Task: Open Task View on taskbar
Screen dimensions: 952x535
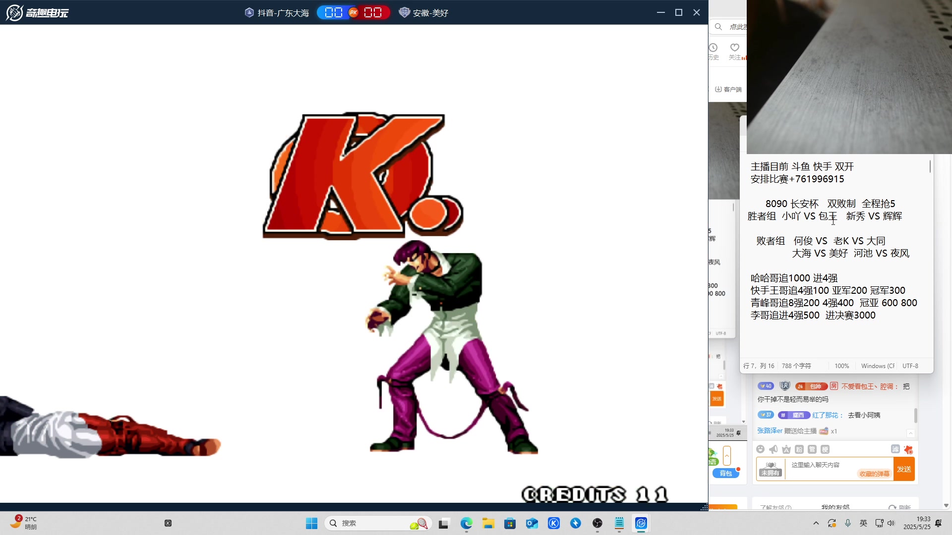Action: coord(444,523)
